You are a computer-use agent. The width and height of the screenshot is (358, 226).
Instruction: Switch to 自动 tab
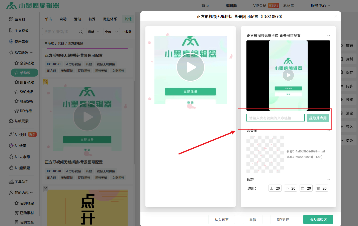point(63,19)
